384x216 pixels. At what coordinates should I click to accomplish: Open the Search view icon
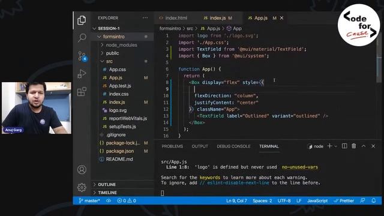click(82, 38)
